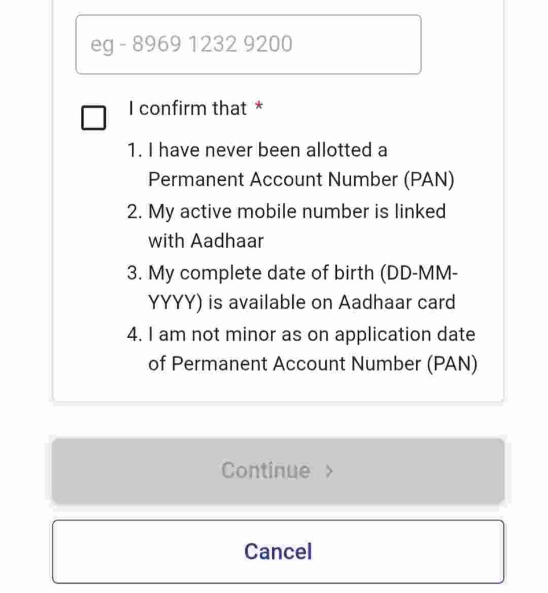Click the chevron arrow beside Continue

[329, 471]
